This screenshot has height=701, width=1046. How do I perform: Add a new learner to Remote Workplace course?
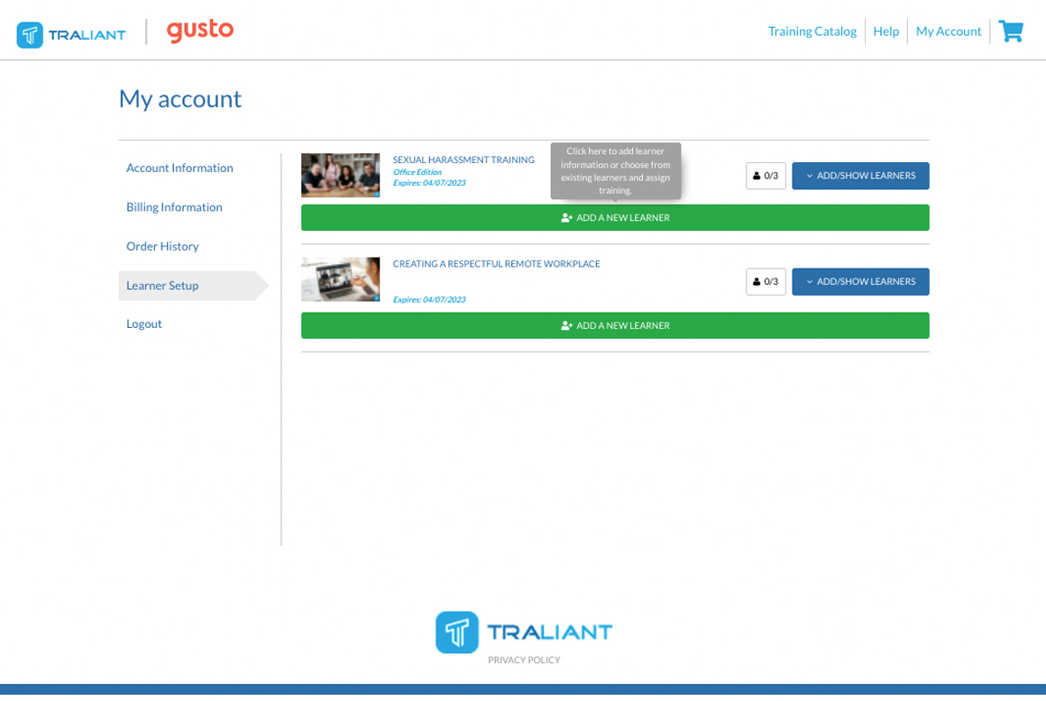pos(615,326)
